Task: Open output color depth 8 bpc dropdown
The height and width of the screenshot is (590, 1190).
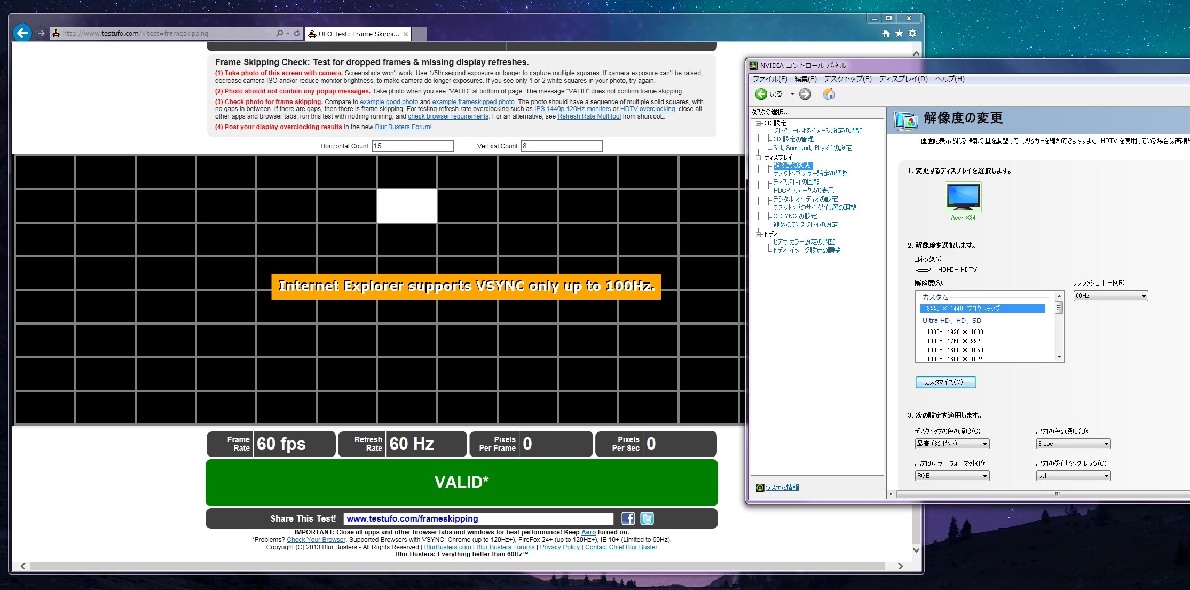Action: 1073,444
